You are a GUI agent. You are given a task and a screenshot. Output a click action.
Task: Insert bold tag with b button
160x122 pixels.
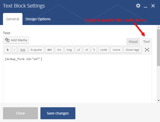click(8, 50)
